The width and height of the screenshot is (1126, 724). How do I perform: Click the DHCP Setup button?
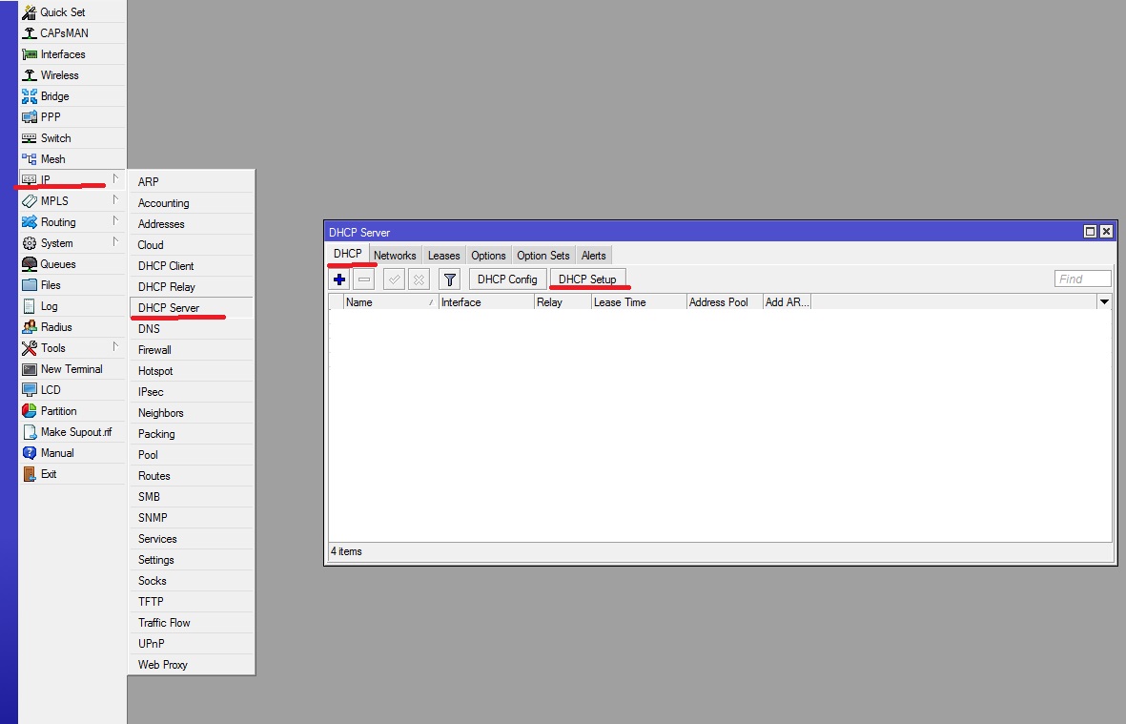pos(587,279)
